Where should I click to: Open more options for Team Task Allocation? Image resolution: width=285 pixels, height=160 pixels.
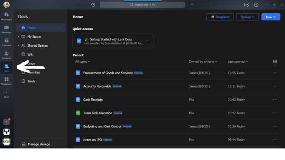point(275,113)
